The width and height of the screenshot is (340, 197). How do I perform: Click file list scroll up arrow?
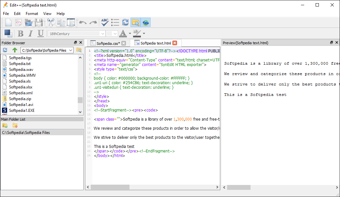point(80,58)
